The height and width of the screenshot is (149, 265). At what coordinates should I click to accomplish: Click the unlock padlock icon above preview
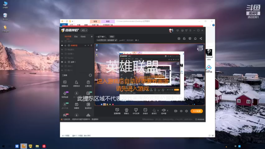[184, 38]
